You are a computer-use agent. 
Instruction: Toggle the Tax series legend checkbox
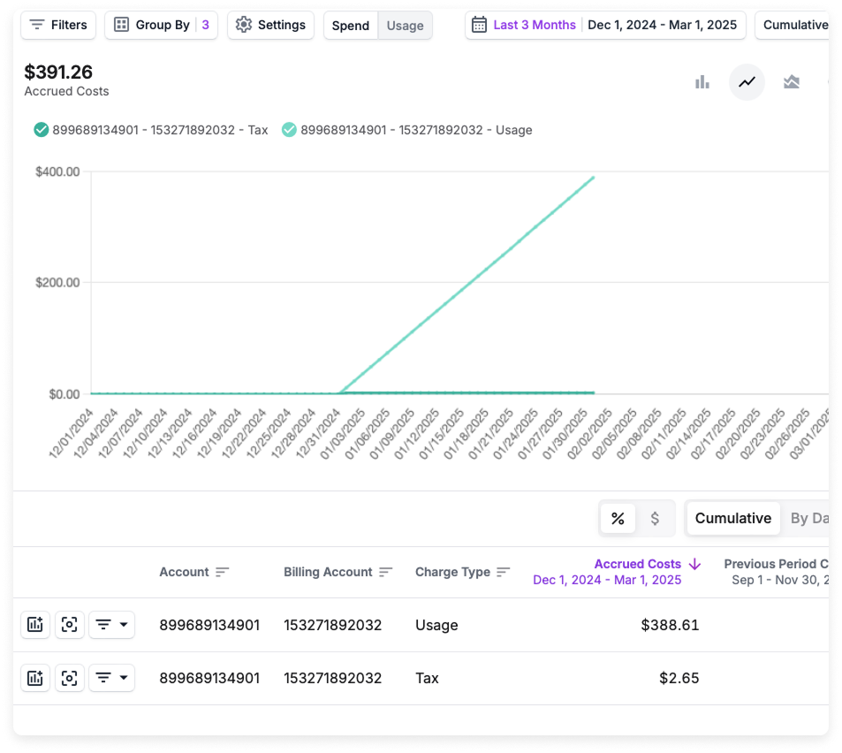click(42, 130)
